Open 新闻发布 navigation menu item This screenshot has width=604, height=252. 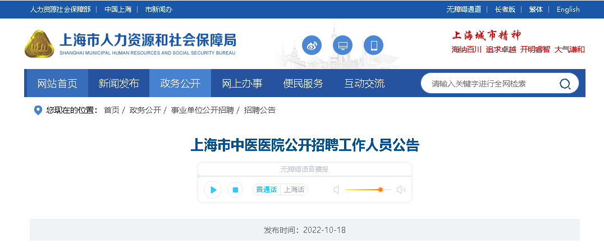(118, 84)
